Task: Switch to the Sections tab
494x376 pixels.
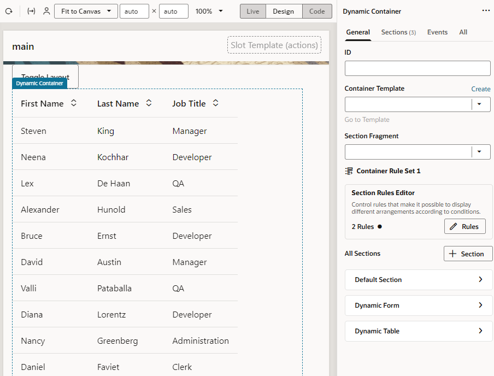Action: pyautogui.click(x=398, y=32)
